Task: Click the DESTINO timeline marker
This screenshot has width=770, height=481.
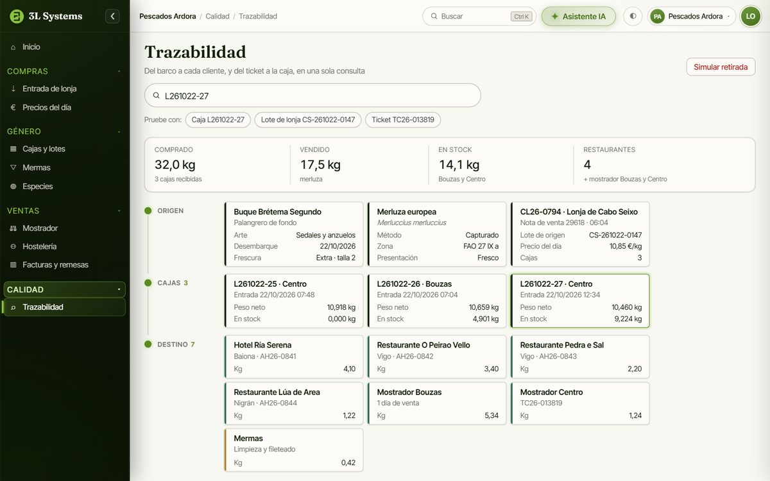Action: (148, 344)
